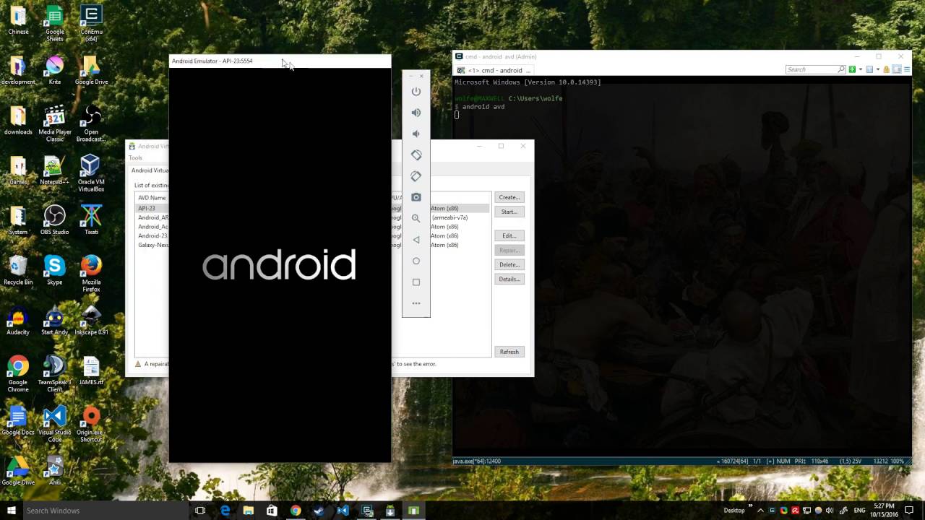Click the Edit... button in AVD Manager

click(509, 235)
